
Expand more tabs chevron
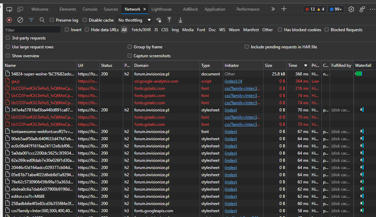click(x=273, y=9)
